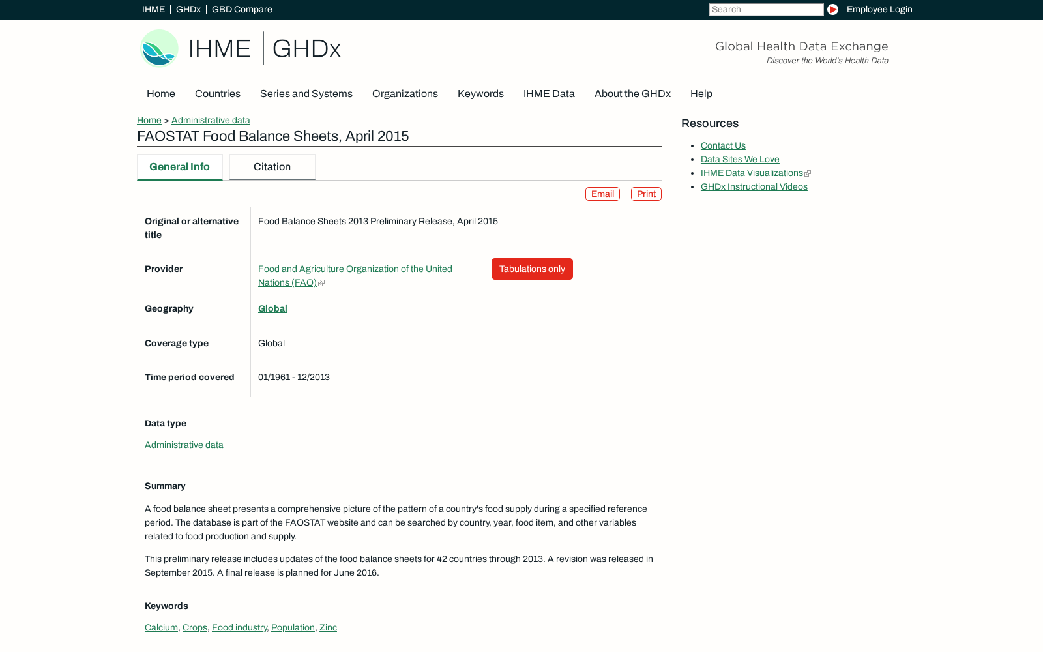
Task: Open IHME link in top bar
Action: tap(153, 9)
